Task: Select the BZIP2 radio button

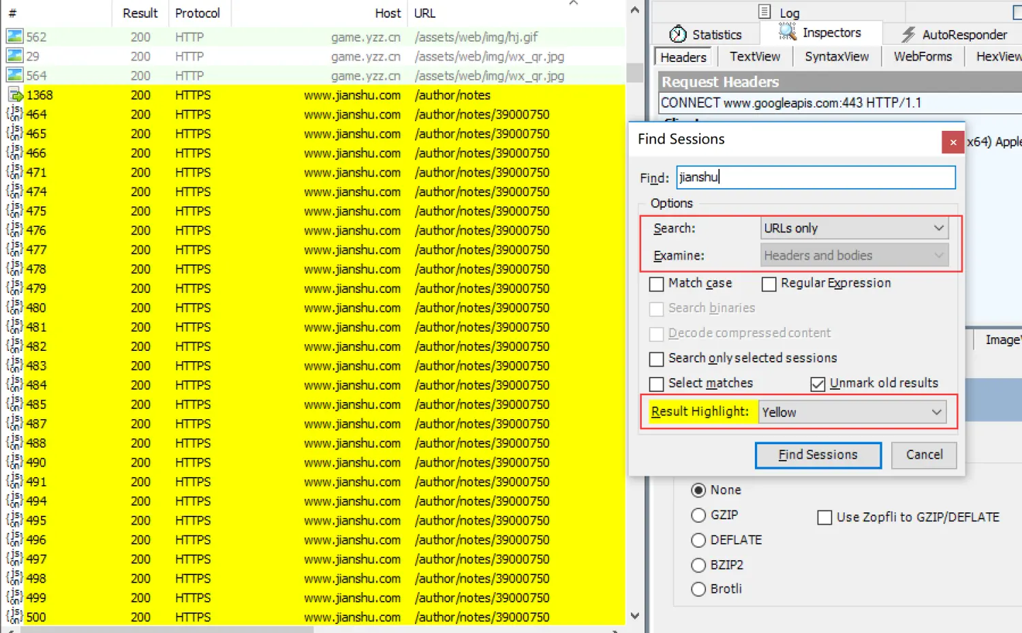Action: click(698, 565)
